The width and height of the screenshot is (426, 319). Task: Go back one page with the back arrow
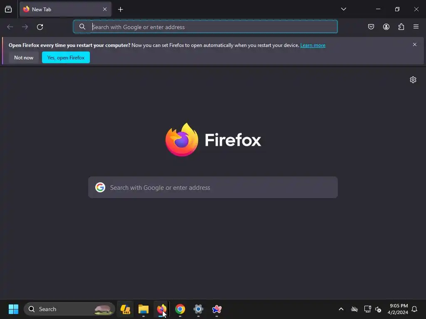[x=10, y=27]
